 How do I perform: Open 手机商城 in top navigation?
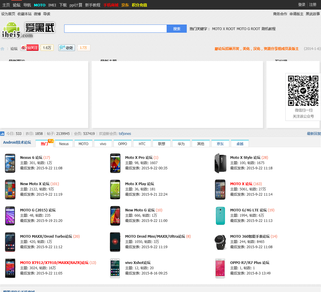pyautogui.click(x=111, y=5)
